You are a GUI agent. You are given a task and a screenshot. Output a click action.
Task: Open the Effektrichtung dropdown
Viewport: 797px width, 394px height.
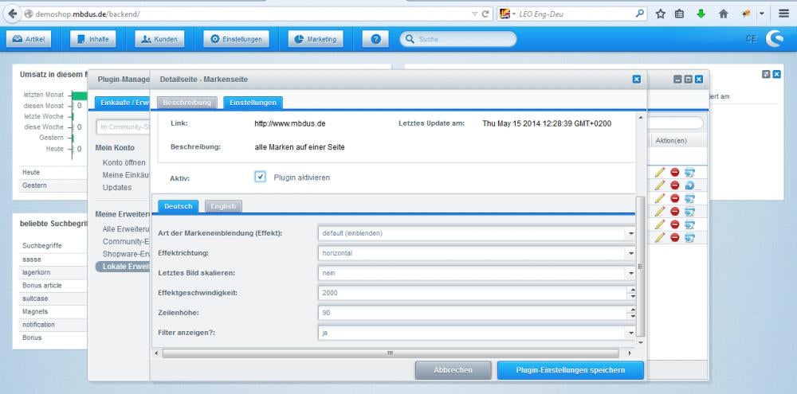pyautogui.click(x=630, y=253)
